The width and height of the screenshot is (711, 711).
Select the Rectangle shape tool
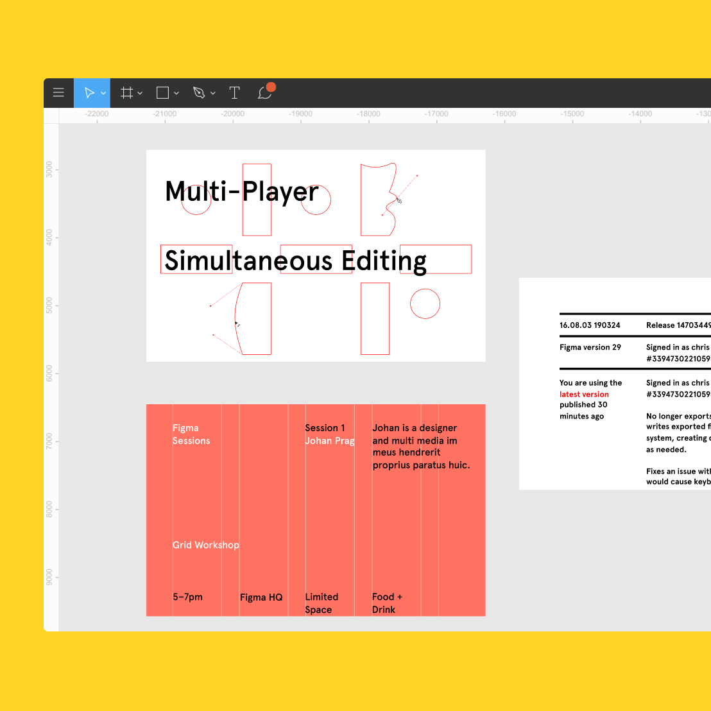(x=162, y=92)
